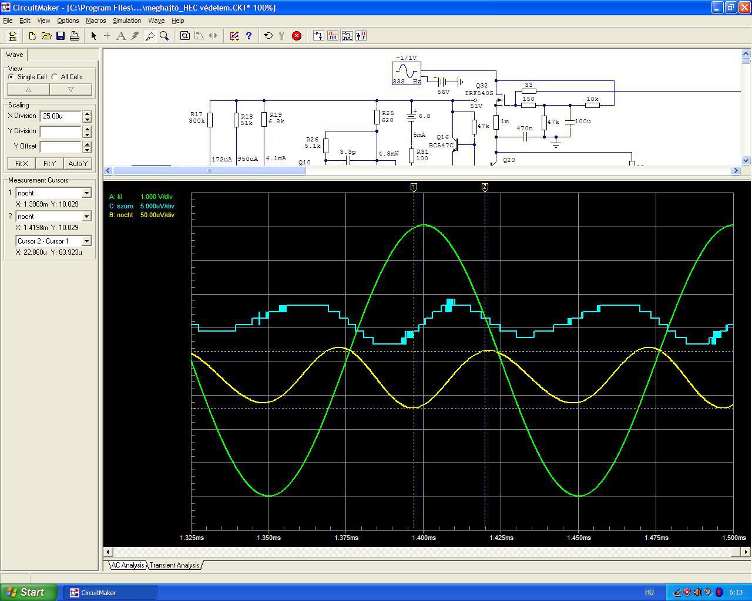Open the Options menu
The width and height of the screenshot is (752, 601).
(x=68, y=21)
